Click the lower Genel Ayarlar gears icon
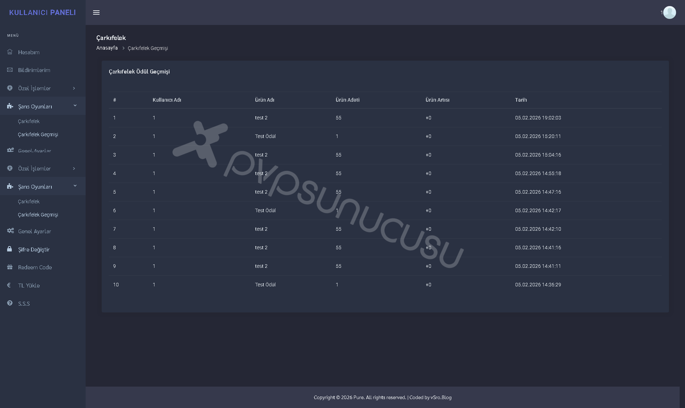Viewport: 685px width, 408px height. tap(10, 231)
